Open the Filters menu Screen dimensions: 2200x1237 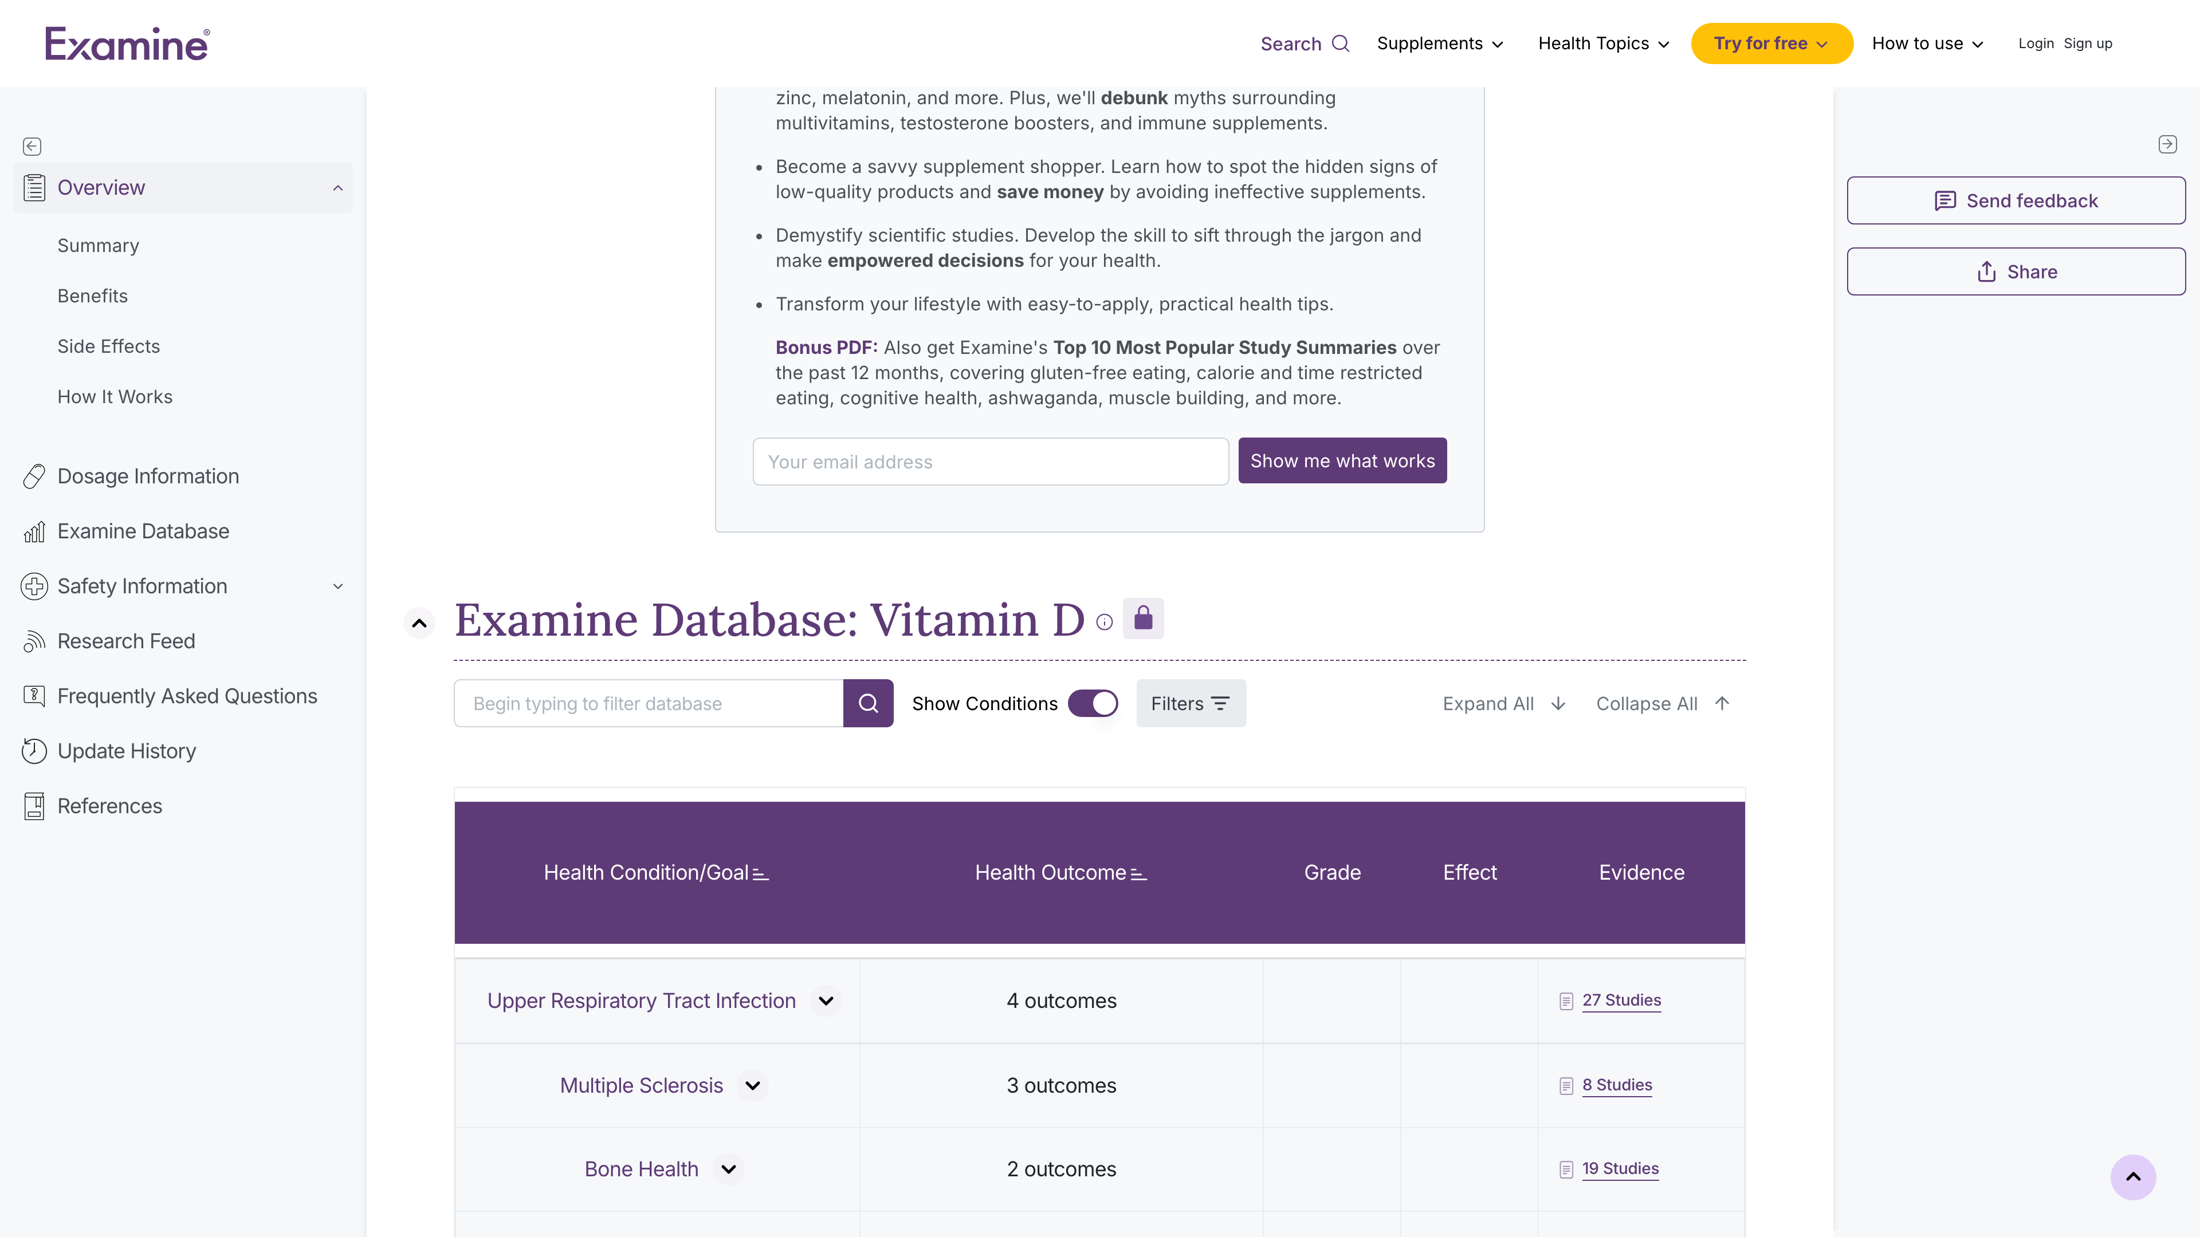pyautogui.click(x=1191, y=703)
